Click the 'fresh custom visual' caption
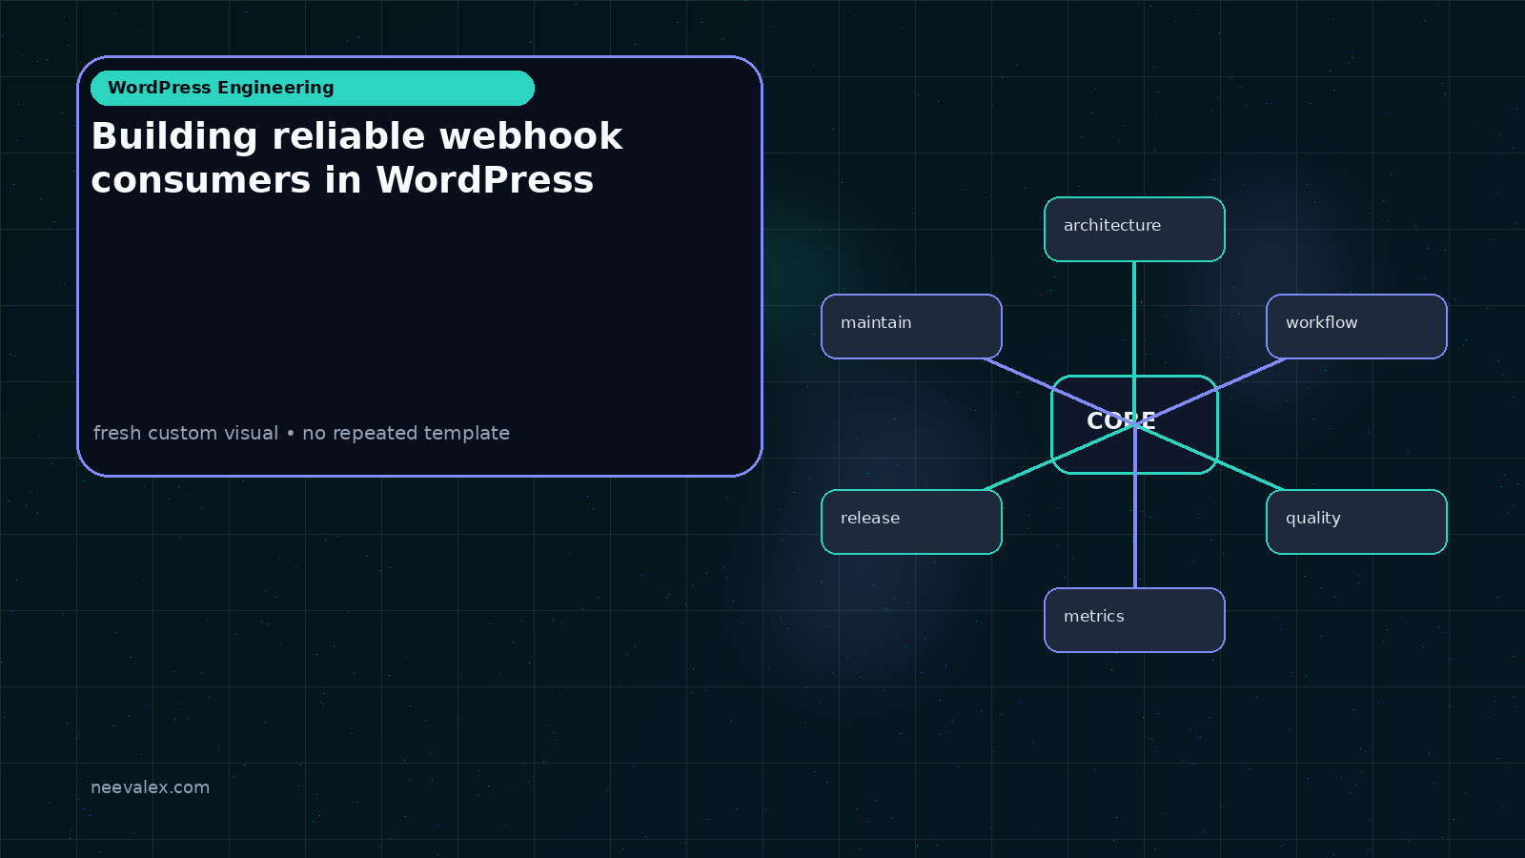 [x=301, y=433]
